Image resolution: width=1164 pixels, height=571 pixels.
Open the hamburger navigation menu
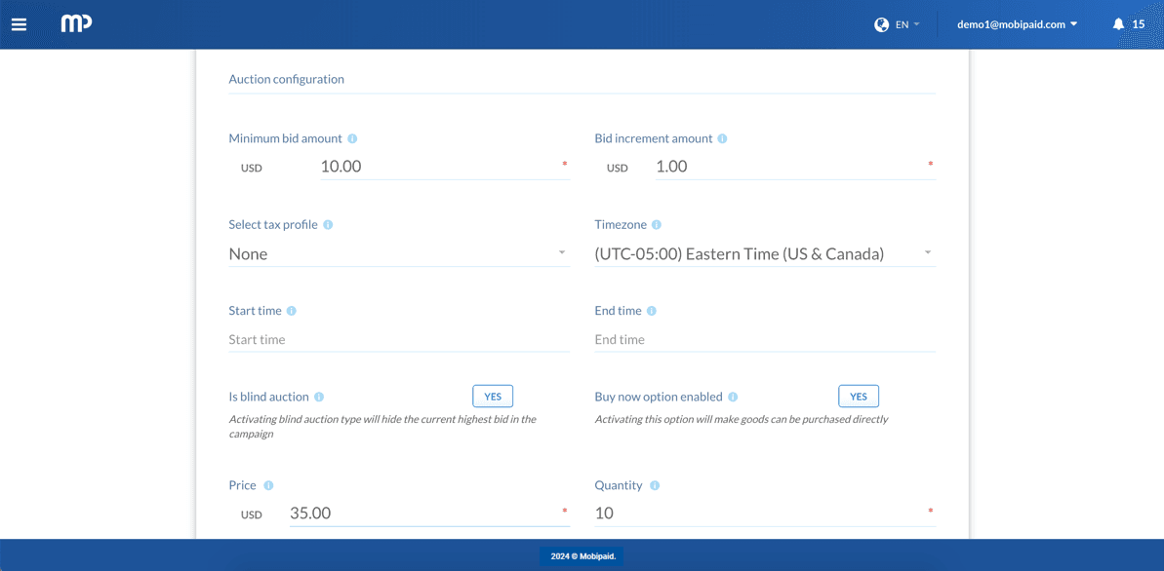[19, 24]
